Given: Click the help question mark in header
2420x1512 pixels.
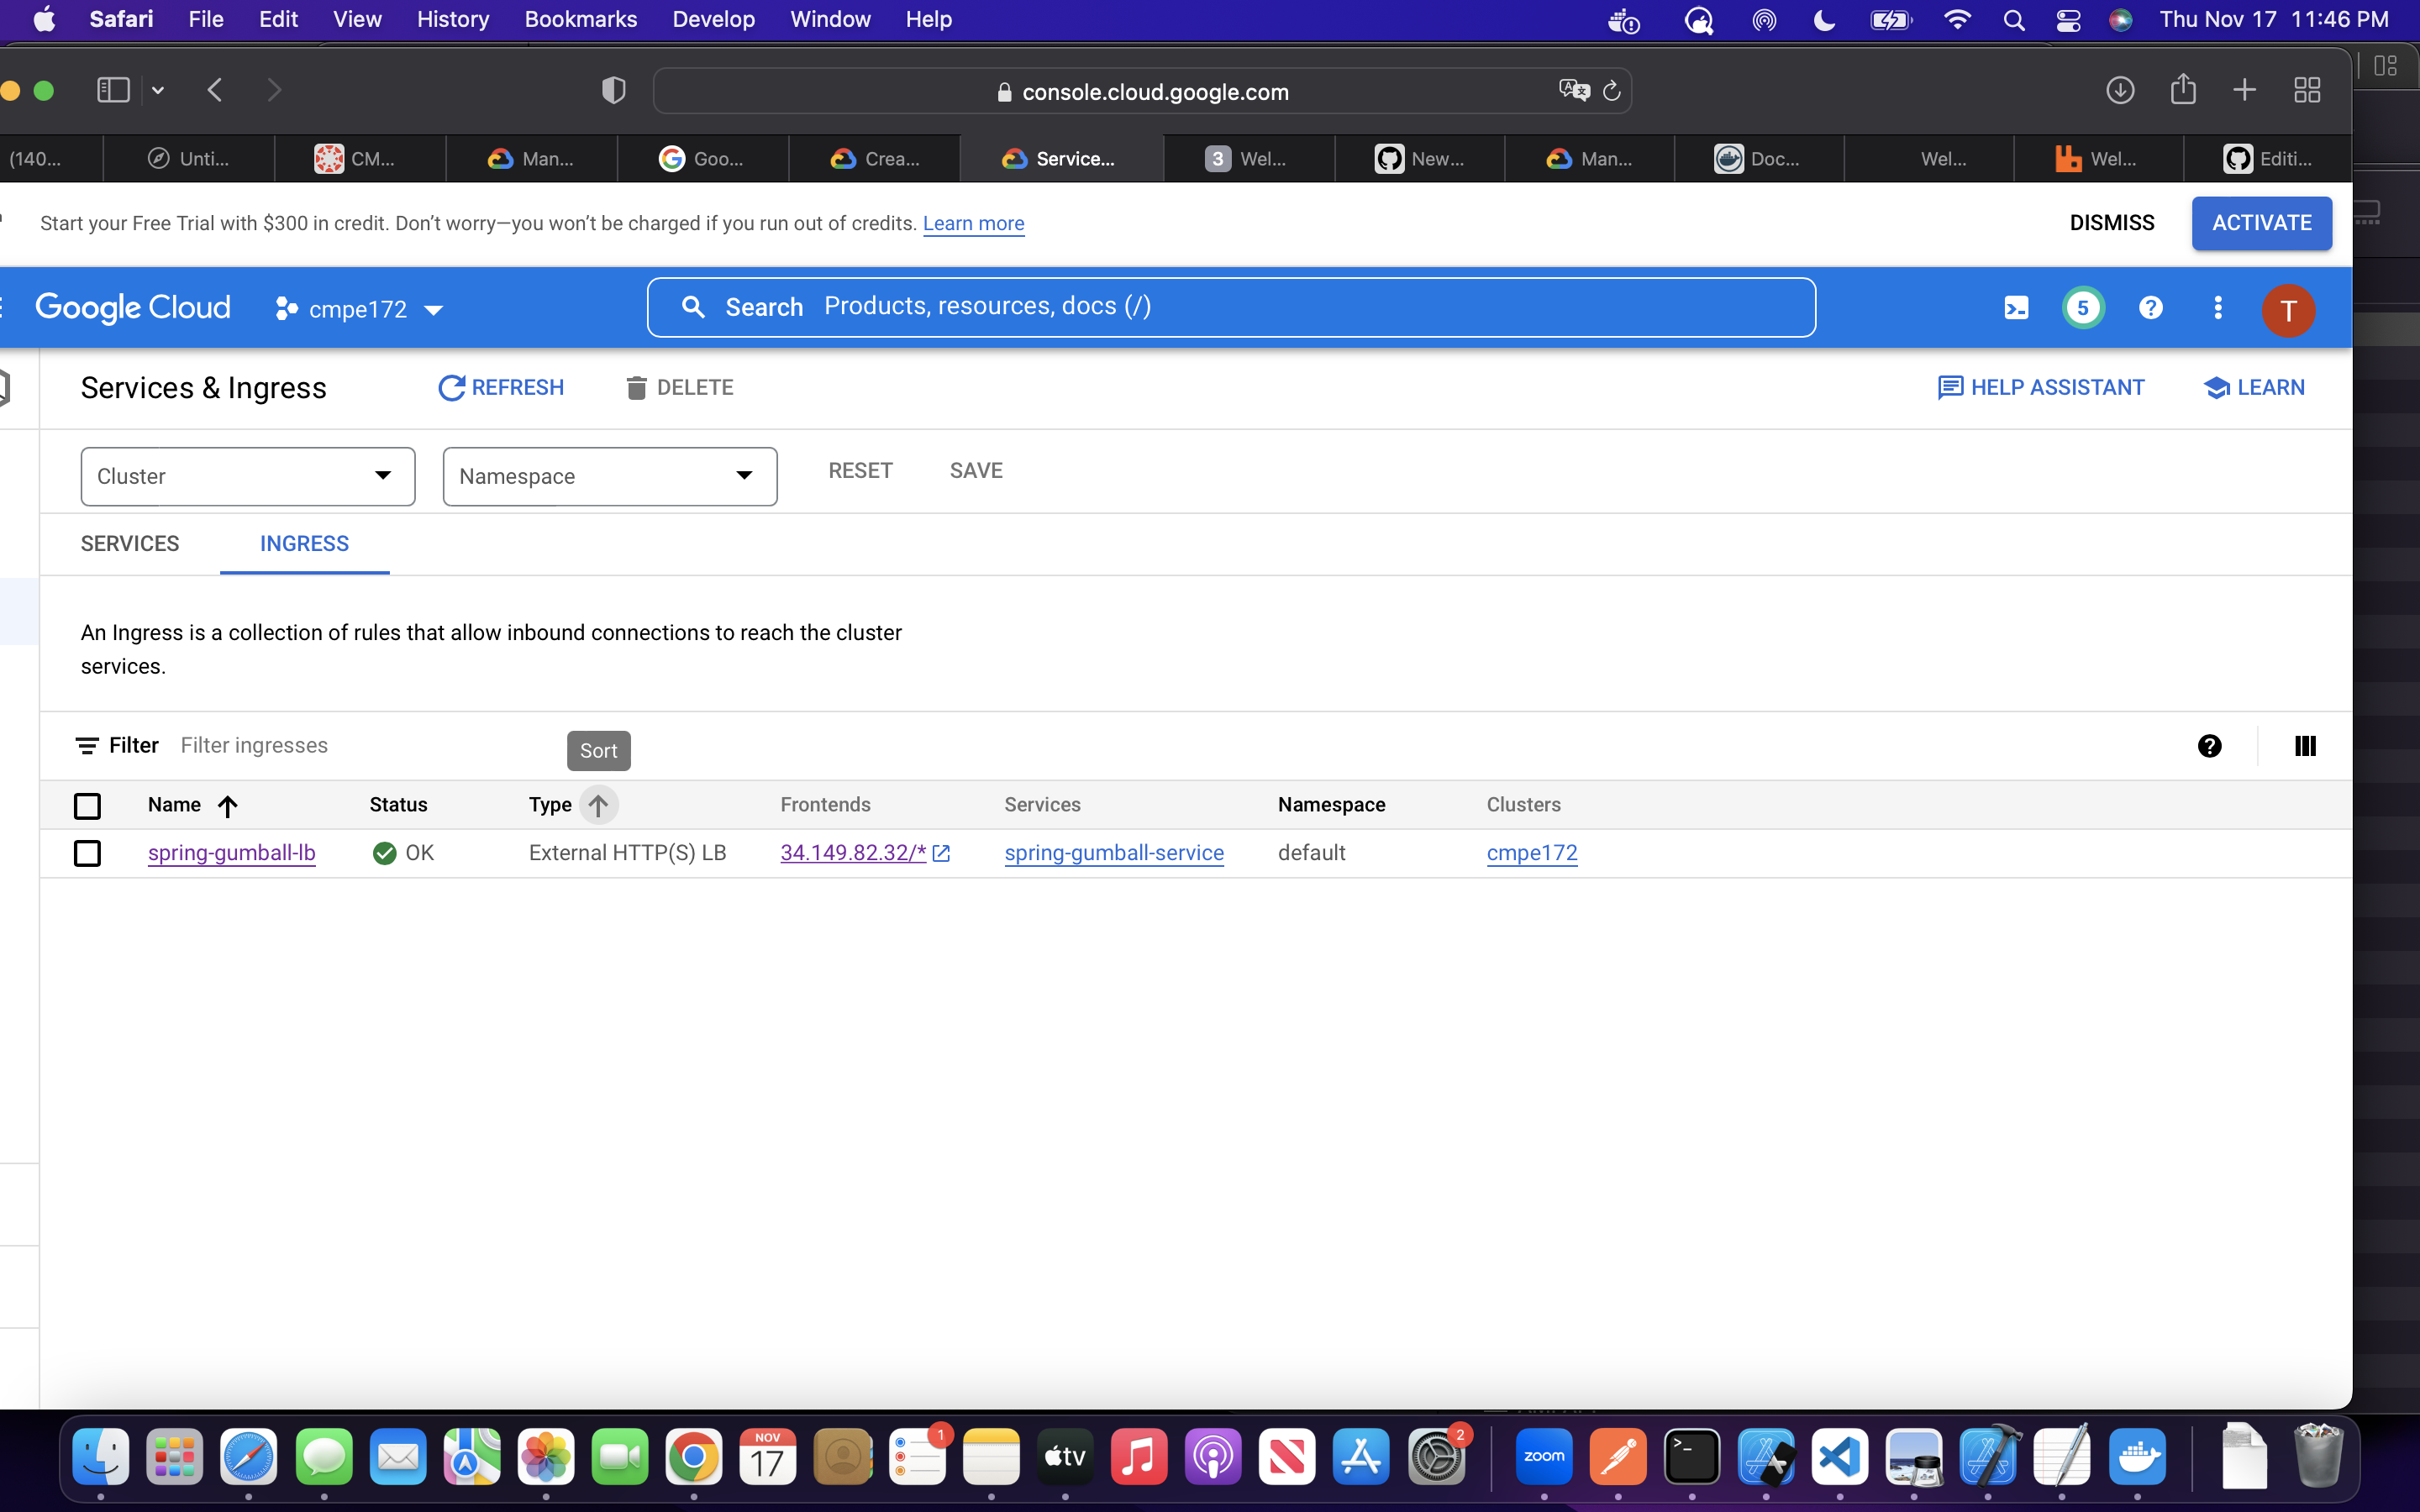Looking at the screenshot, I should [2150, 308].
